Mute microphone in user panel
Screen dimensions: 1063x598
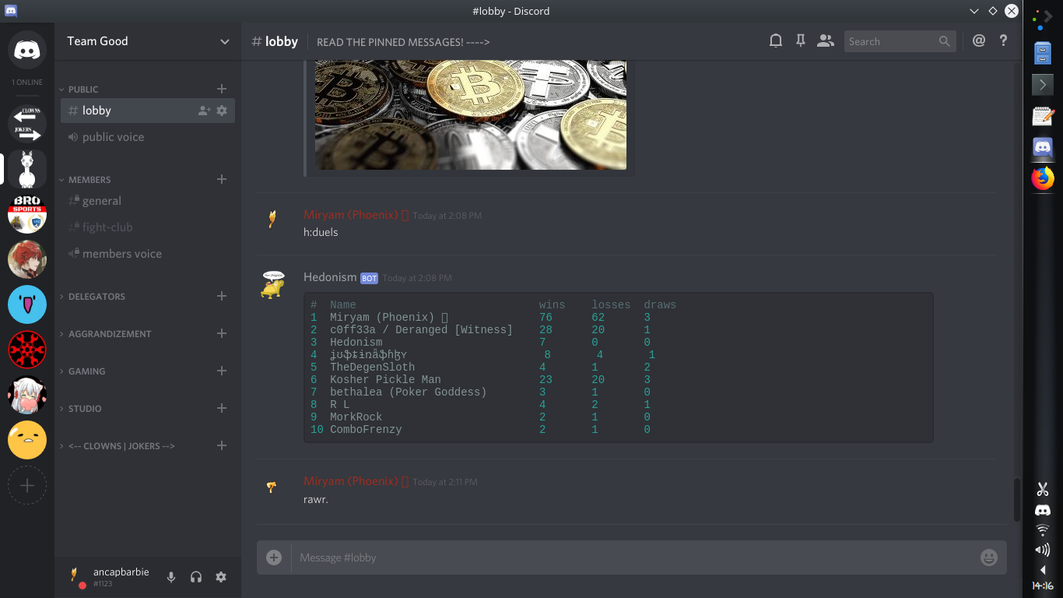click(171, 577)
